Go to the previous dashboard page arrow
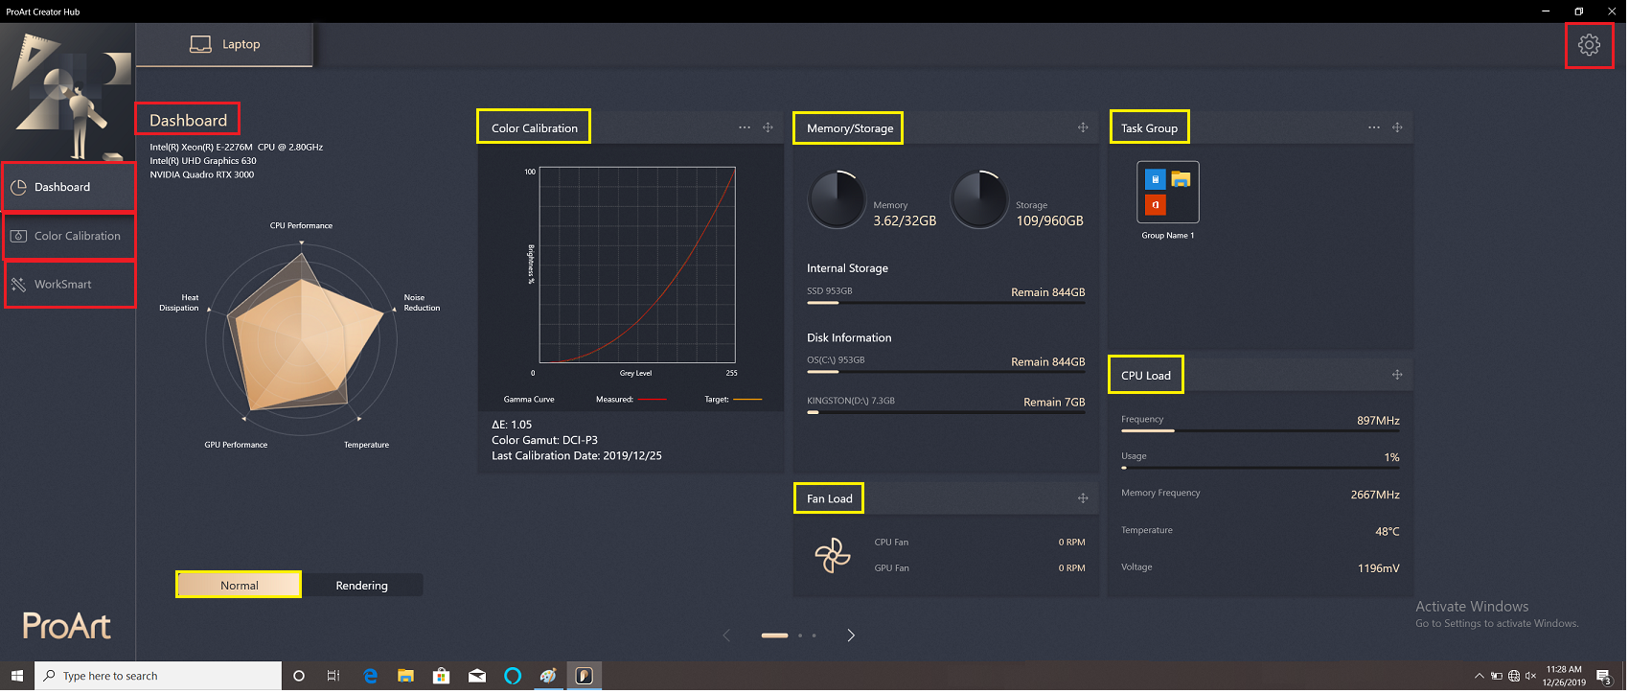This screenshot has width=1629, height=693. 727,635
